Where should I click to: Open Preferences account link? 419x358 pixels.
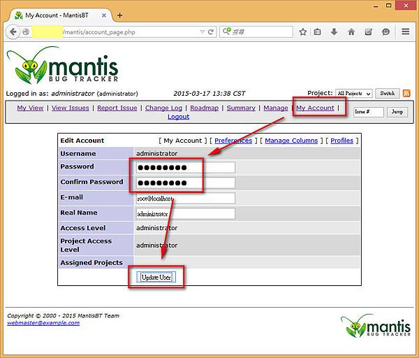coord(233,141)
